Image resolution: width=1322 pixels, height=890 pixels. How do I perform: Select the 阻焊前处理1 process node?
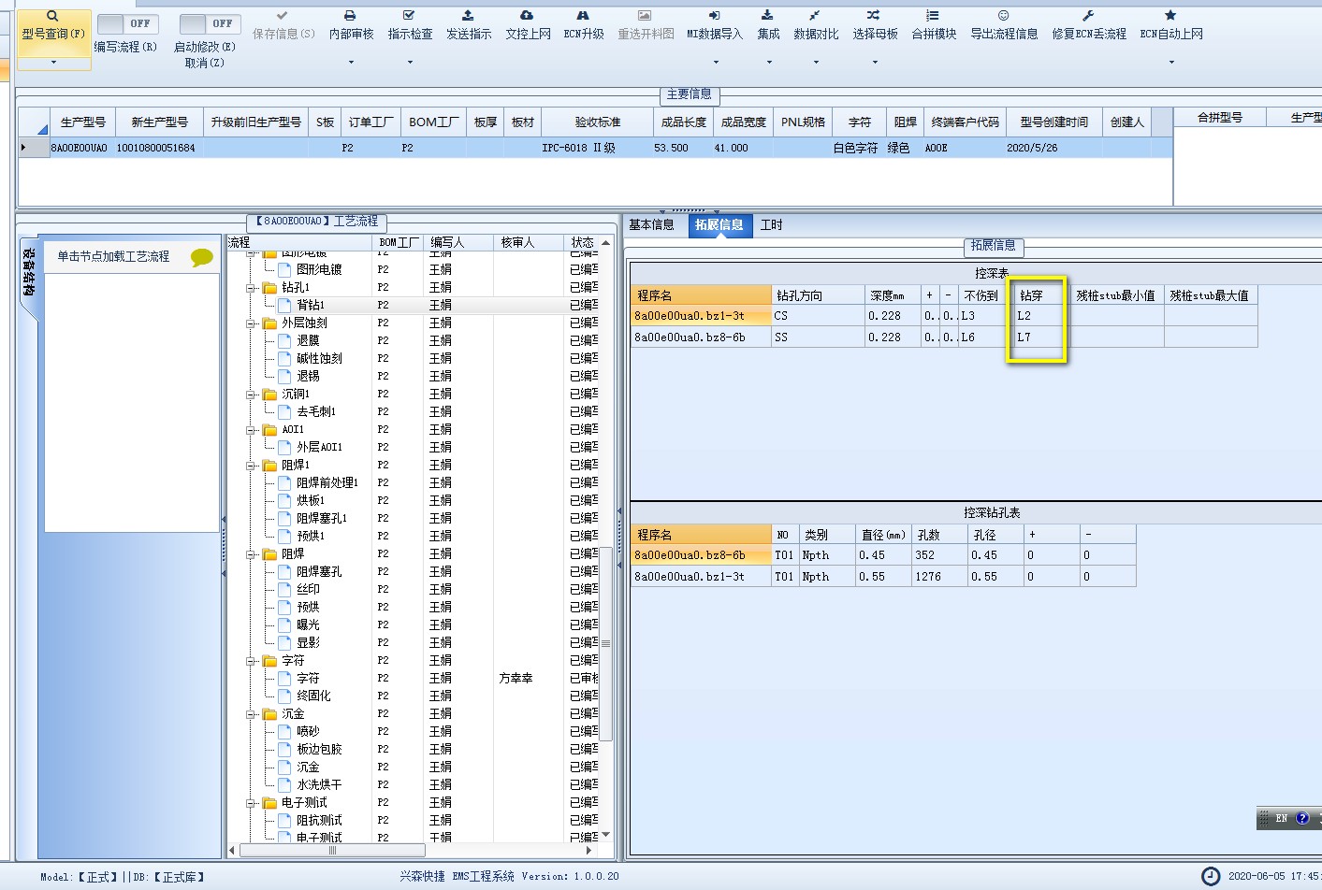click(x=327, y=483)
